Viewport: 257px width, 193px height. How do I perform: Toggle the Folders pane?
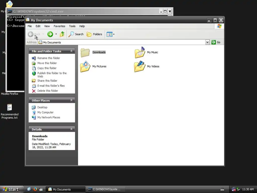tap(94, 34)
